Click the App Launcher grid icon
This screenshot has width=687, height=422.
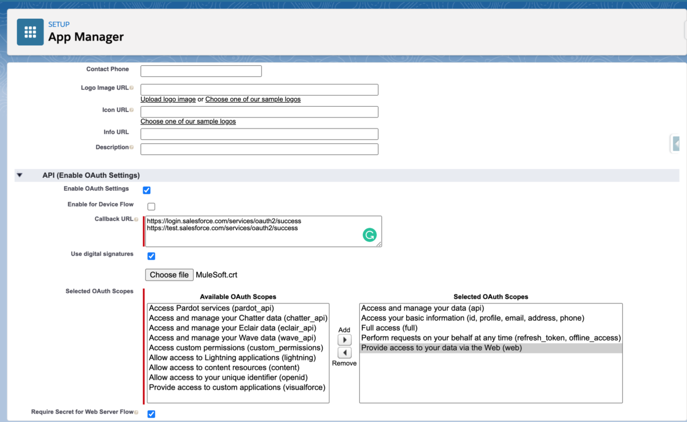click(x=30, y=32)
